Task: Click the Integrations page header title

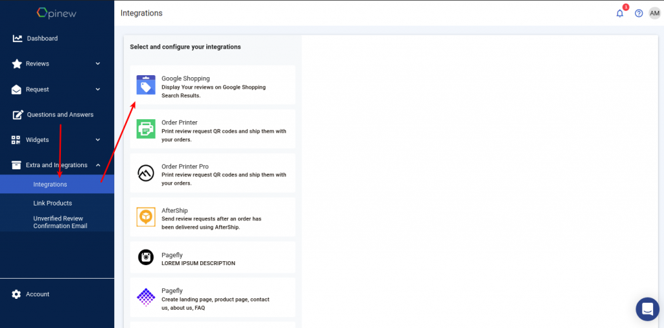Action: coord(141,13)
